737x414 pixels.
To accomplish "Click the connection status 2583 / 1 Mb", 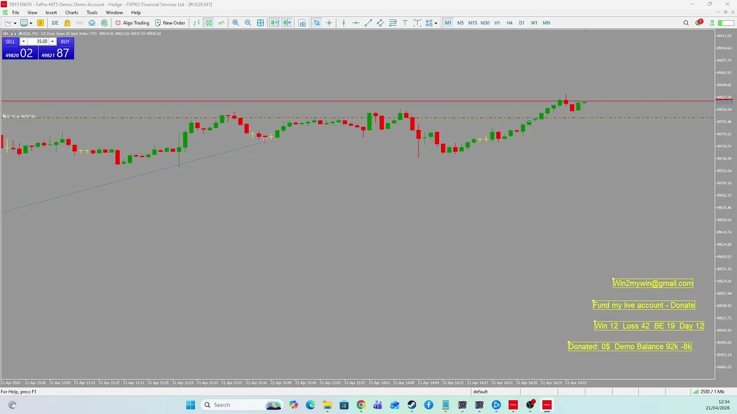I will (708, 392).
